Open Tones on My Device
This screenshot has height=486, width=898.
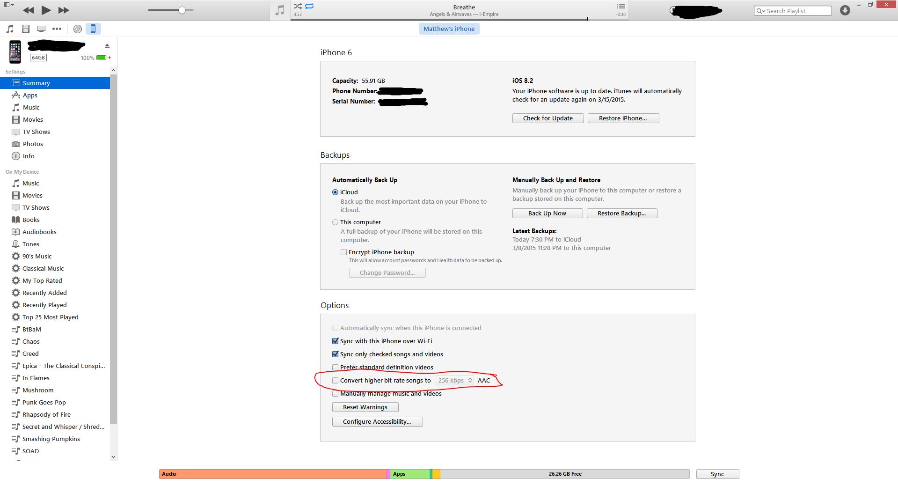pyautogui.click(x=55, y=244)
